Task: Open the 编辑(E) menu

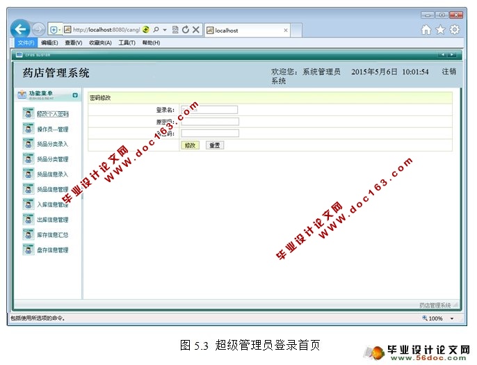Action: pos(49,42)
